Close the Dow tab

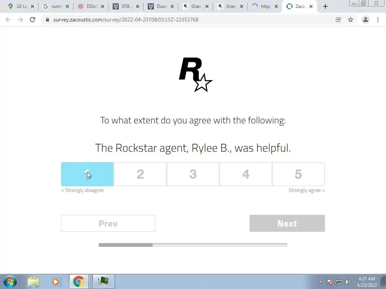coord(172,7)
